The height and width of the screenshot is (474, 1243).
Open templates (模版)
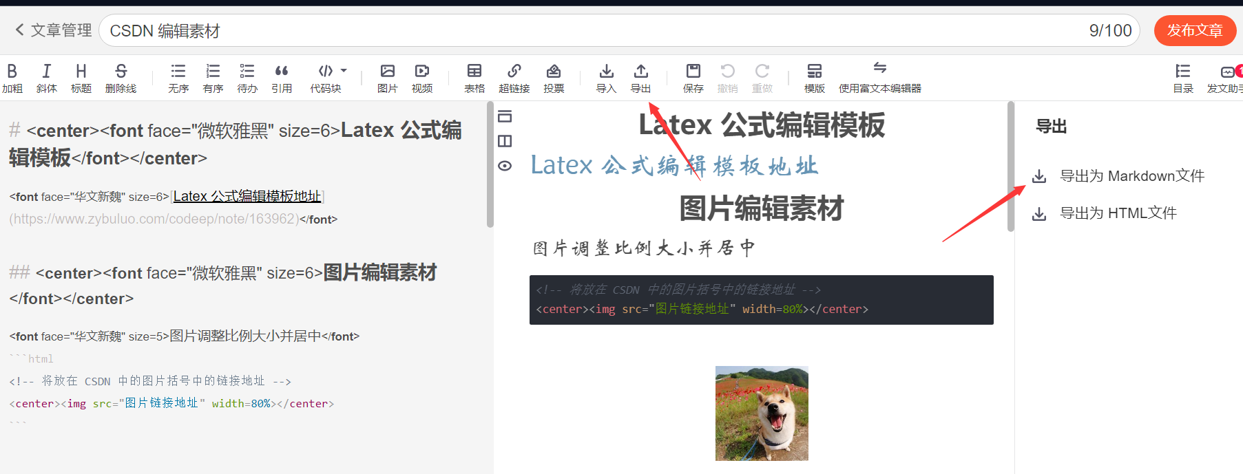[x=815, y=78]
